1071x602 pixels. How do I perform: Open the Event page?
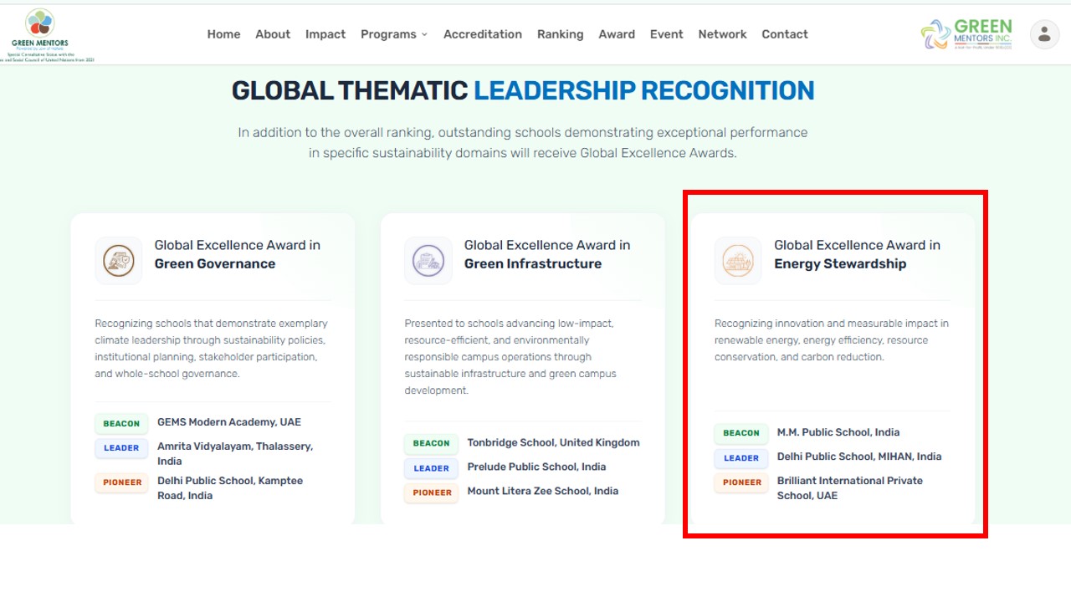point(667,34)
